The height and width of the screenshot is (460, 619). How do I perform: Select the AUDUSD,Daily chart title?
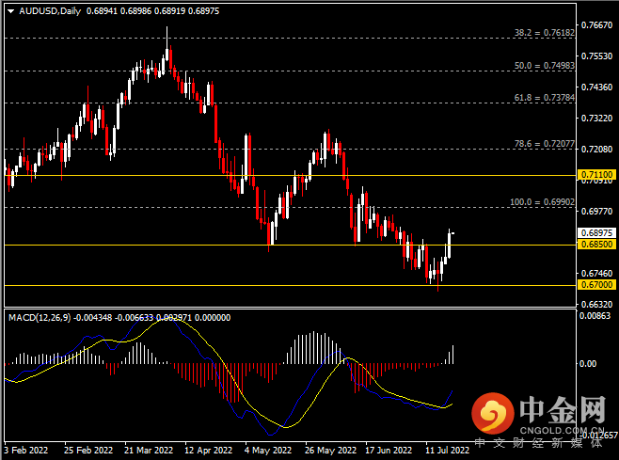click(x=50, y=11)
